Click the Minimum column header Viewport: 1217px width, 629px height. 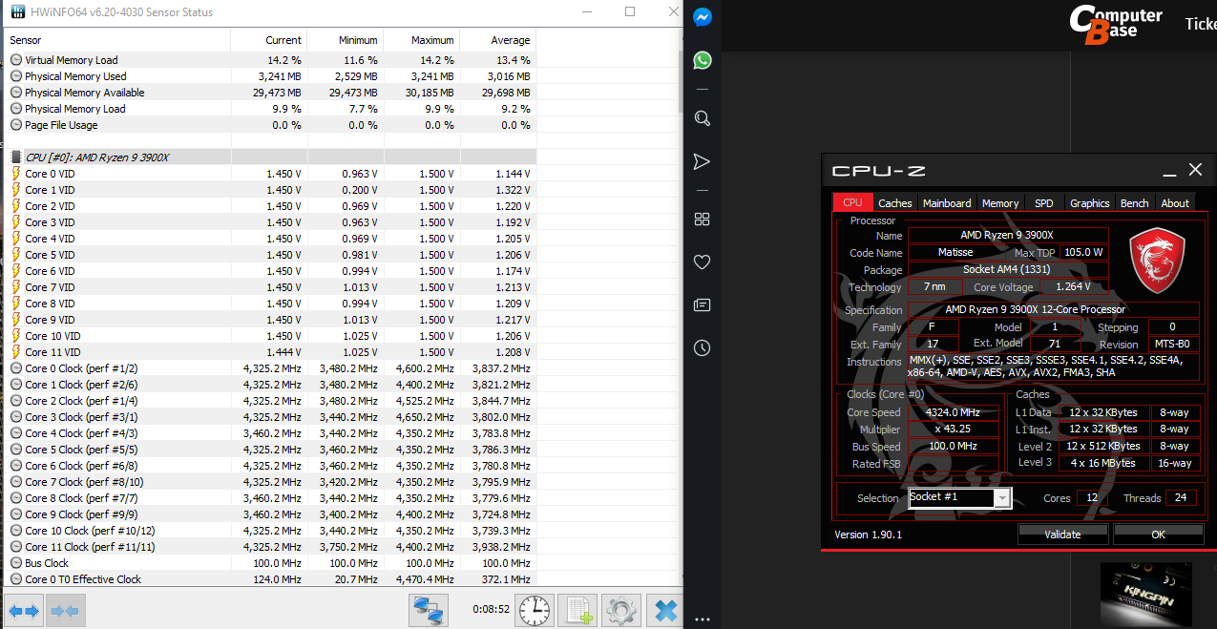tap(346, 40)
